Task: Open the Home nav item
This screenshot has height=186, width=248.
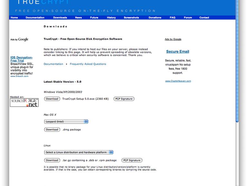Action: click(14, 18)
